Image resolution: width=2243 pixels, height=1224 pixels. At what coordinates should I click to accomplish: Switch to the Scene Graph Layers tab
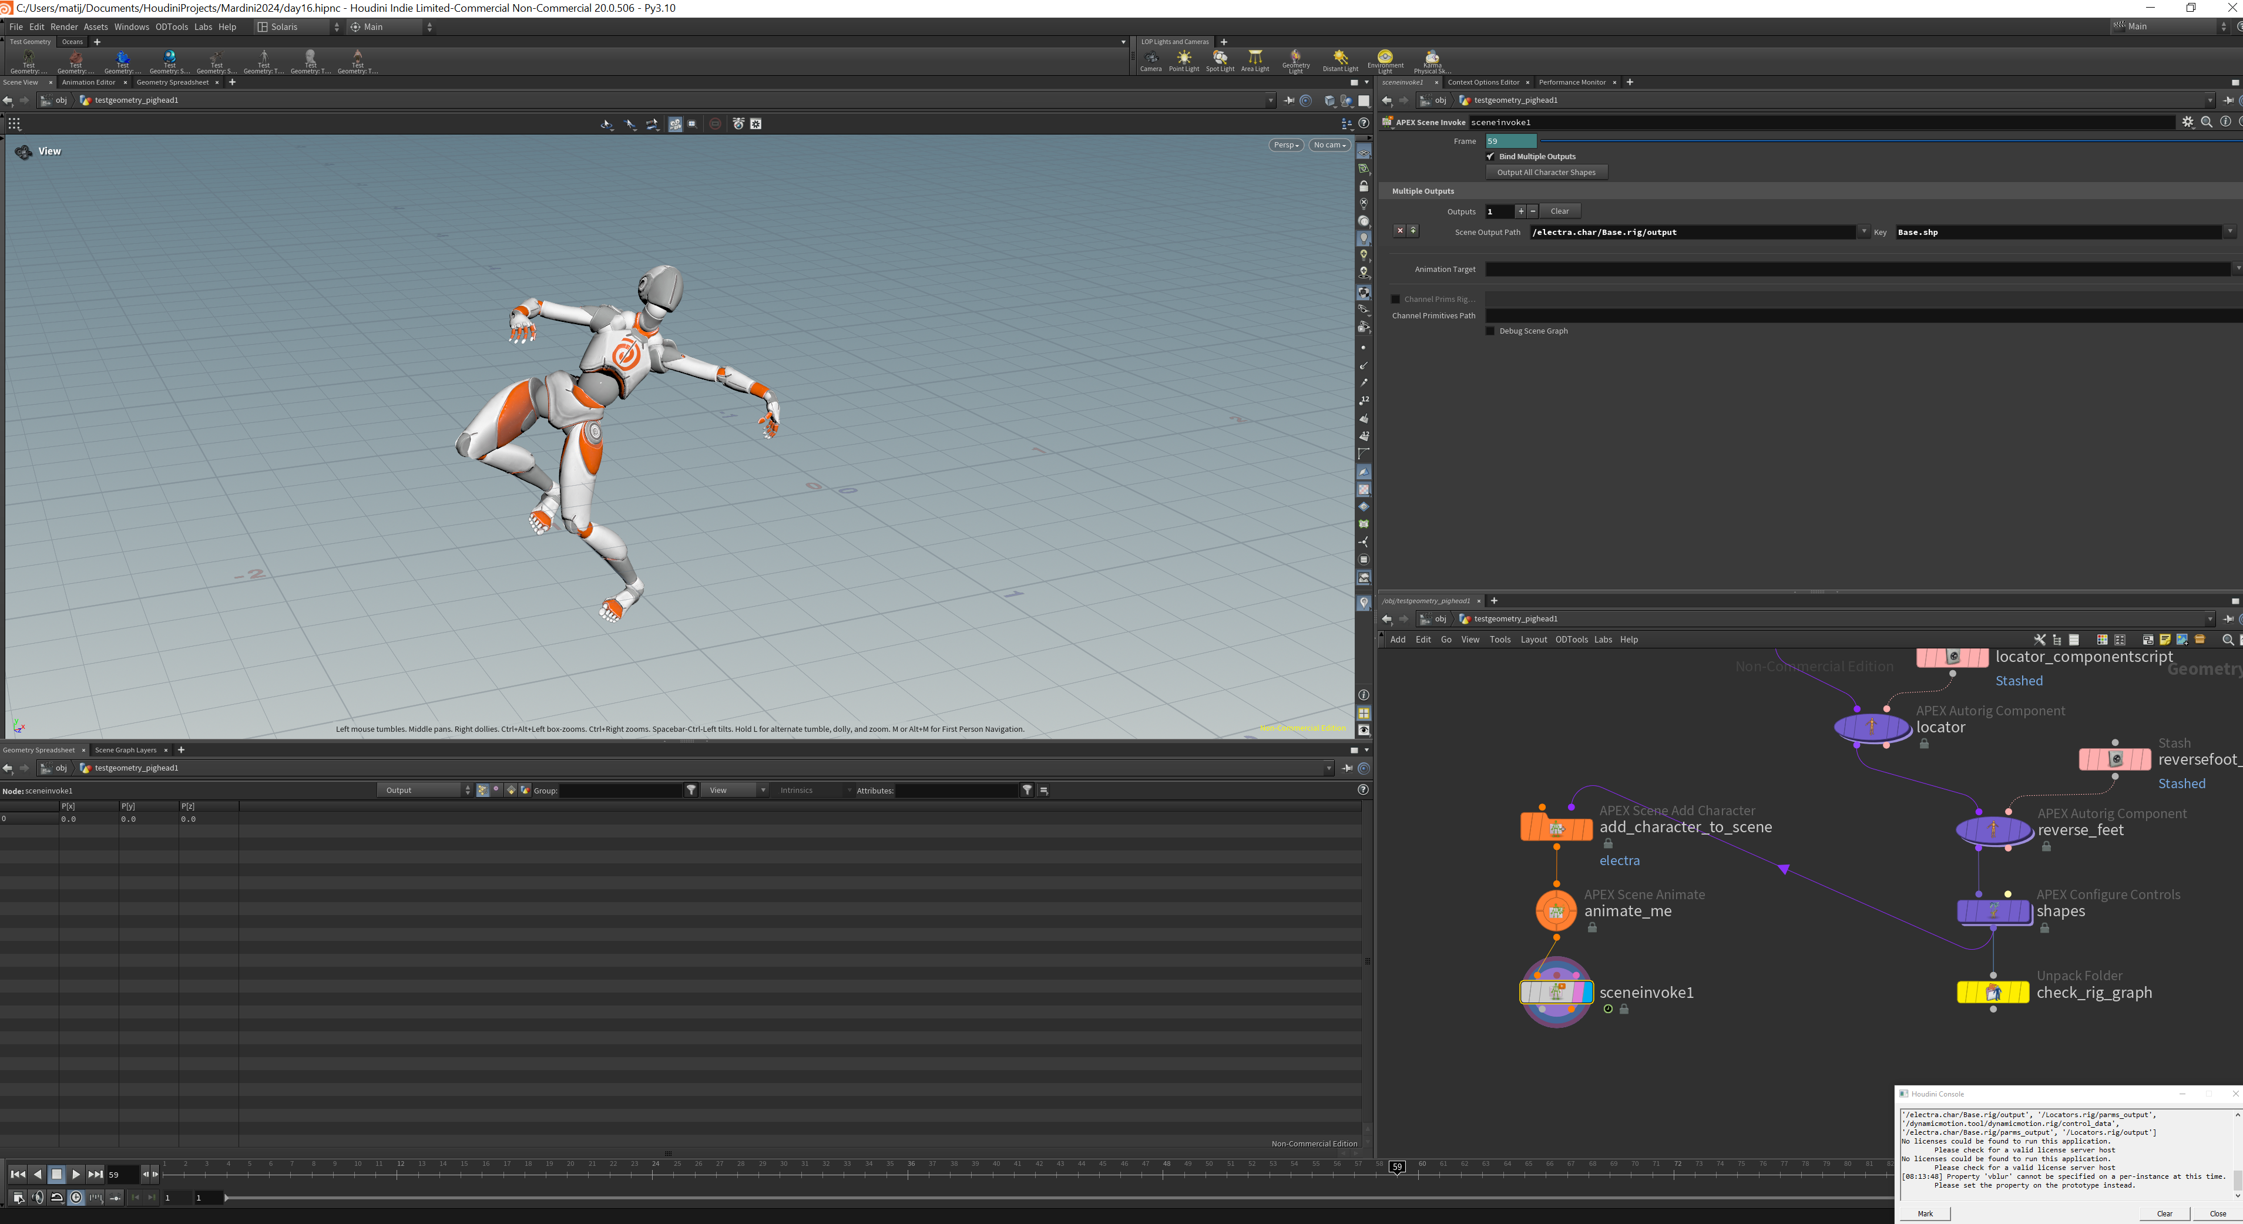click(x=125, y=751)
